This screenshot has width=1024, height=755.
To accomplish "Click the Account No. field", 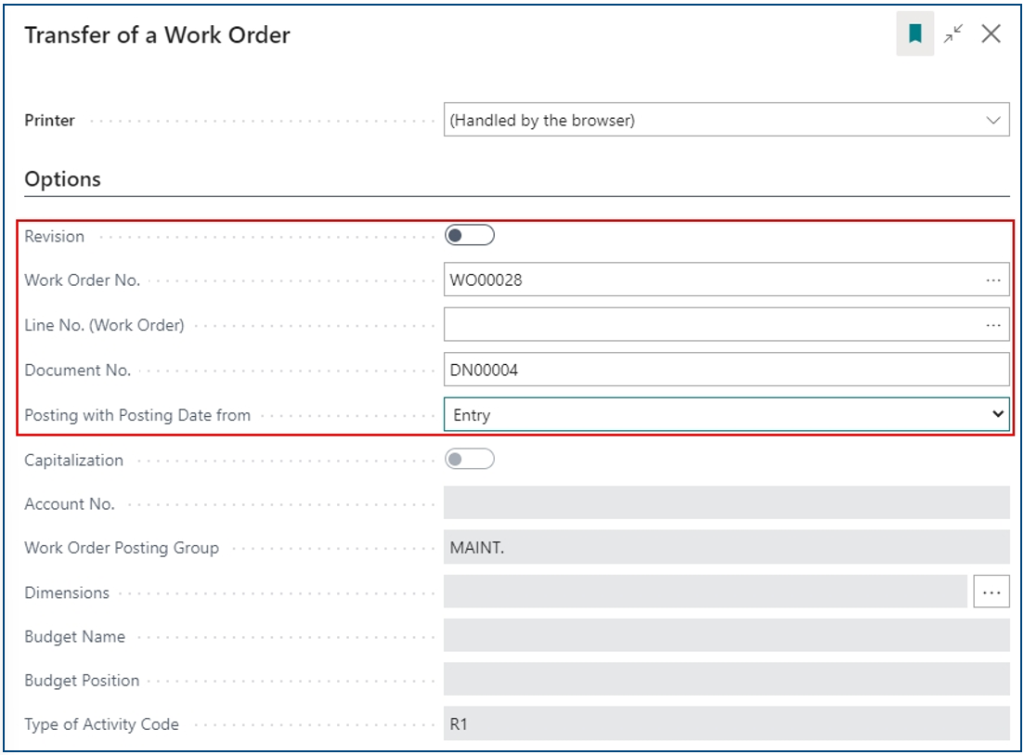I will [726, 503].
